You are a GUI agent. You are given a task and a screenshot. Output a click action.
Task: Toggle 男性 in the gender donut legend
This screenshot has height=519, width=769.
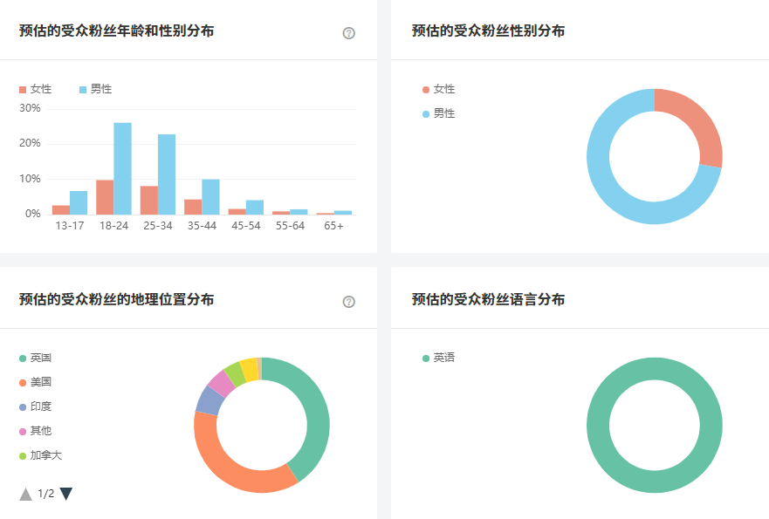(439, 113)
